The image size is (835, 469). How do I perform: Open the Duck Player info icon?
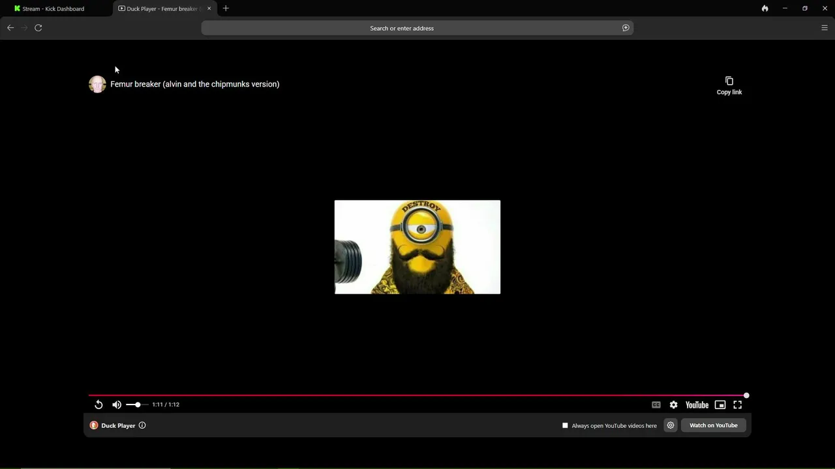142,425
